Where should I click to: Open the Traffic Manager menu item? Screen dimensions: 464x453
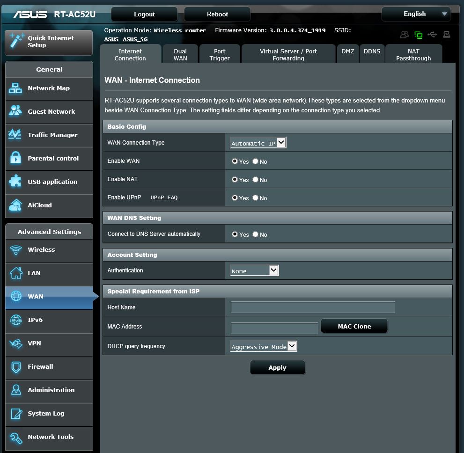(x=49, y=135)
